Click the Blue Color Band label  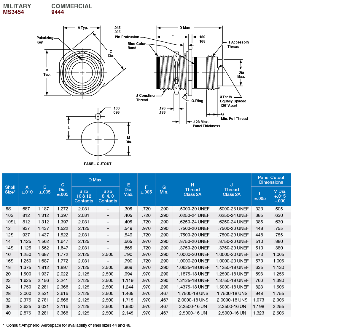click(136, 46)
